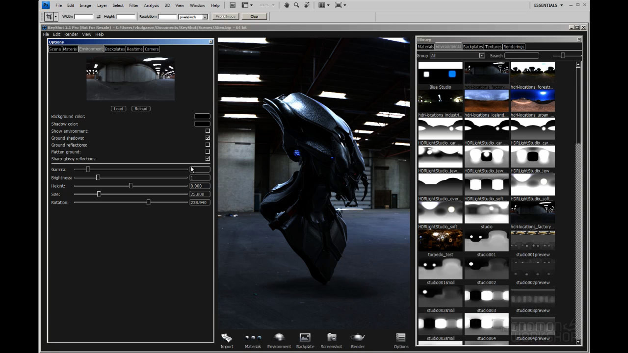Click the Library Search input field
Image resolution: width=628 pixels, height=353 pixels.
click(x=522, y=55)
